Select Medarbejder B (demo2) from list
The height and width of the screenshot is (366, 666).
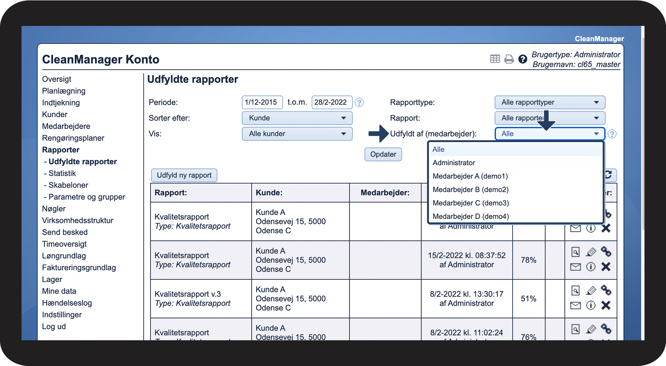470,190
